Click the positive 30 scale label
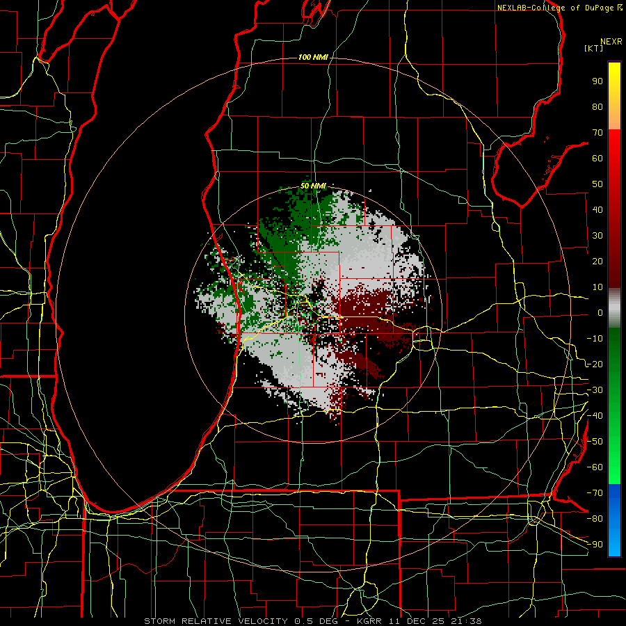This screenshot has height=626, width=626. coord(597,236)
